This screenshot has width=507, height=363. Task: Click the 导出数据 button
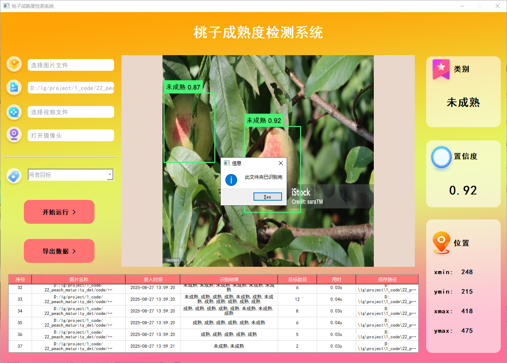tap(59, 251)
